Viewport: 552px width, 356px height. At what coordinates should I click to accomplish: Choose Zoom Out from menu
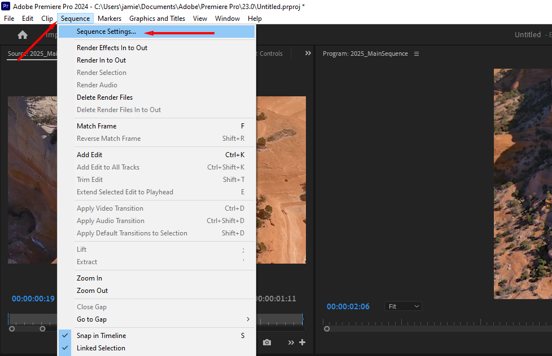tap(157, 291)
